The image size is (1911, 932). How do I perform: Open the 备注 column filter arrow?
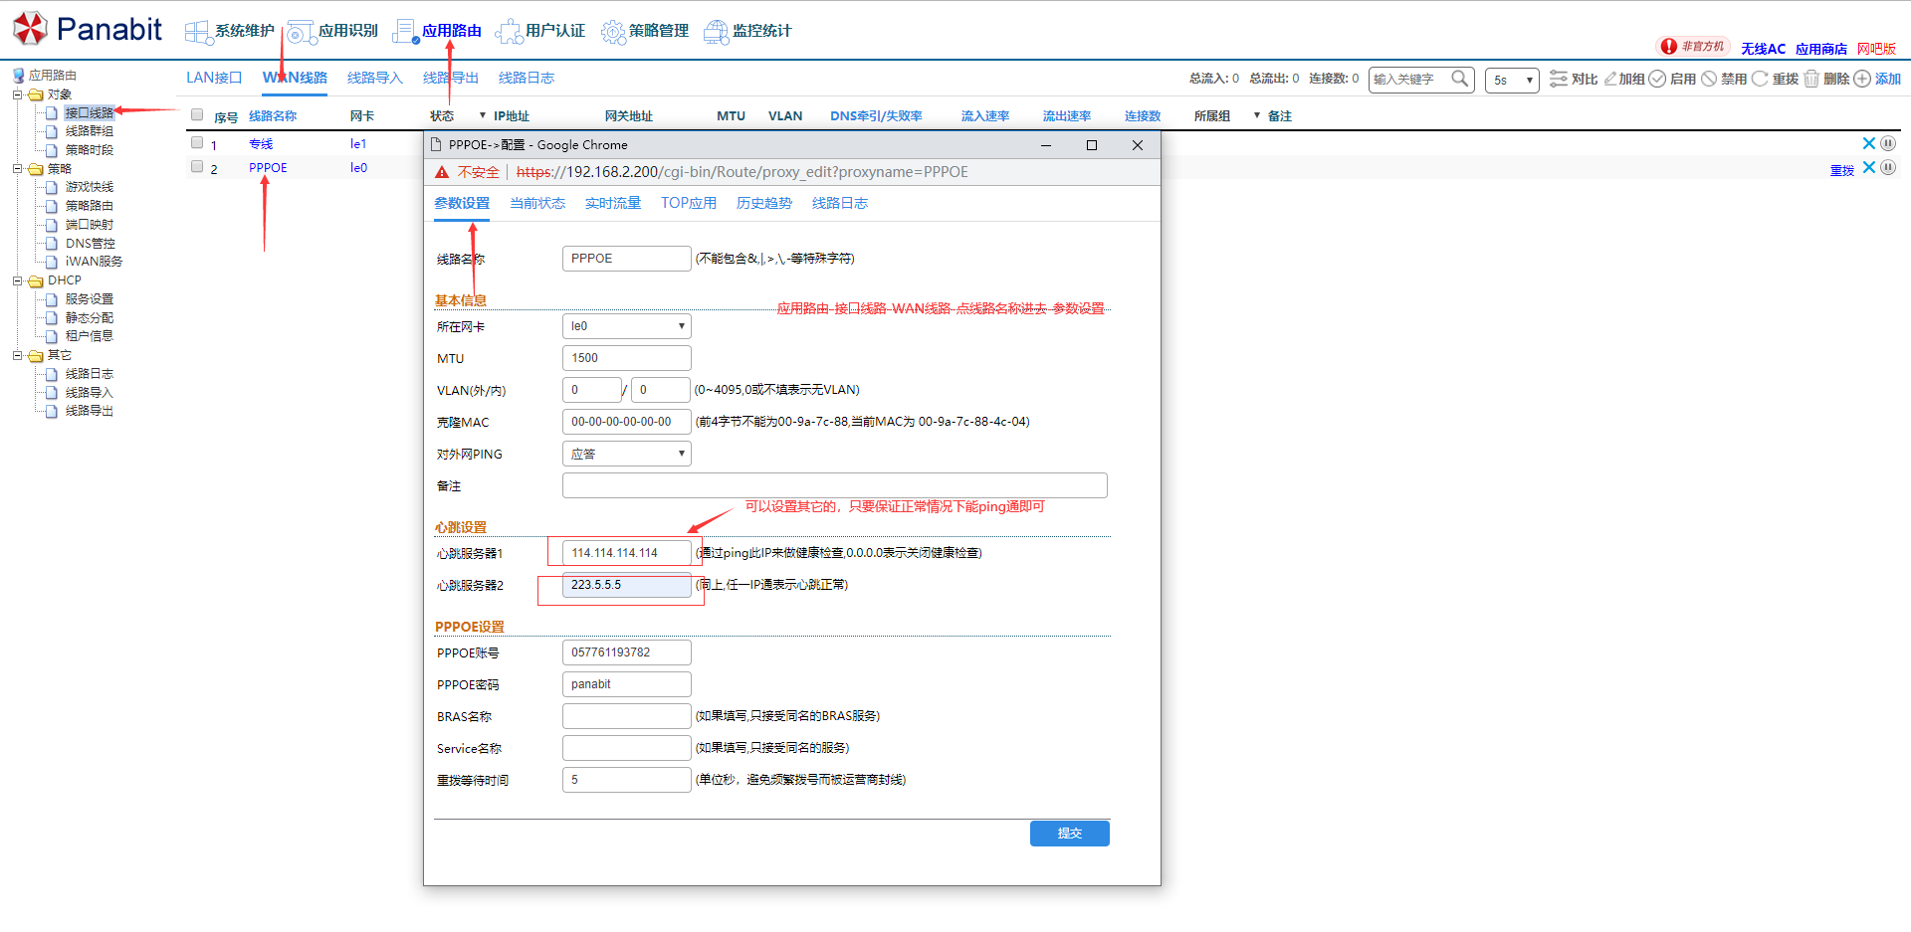pyautogui.click(x=1257, y=115)
